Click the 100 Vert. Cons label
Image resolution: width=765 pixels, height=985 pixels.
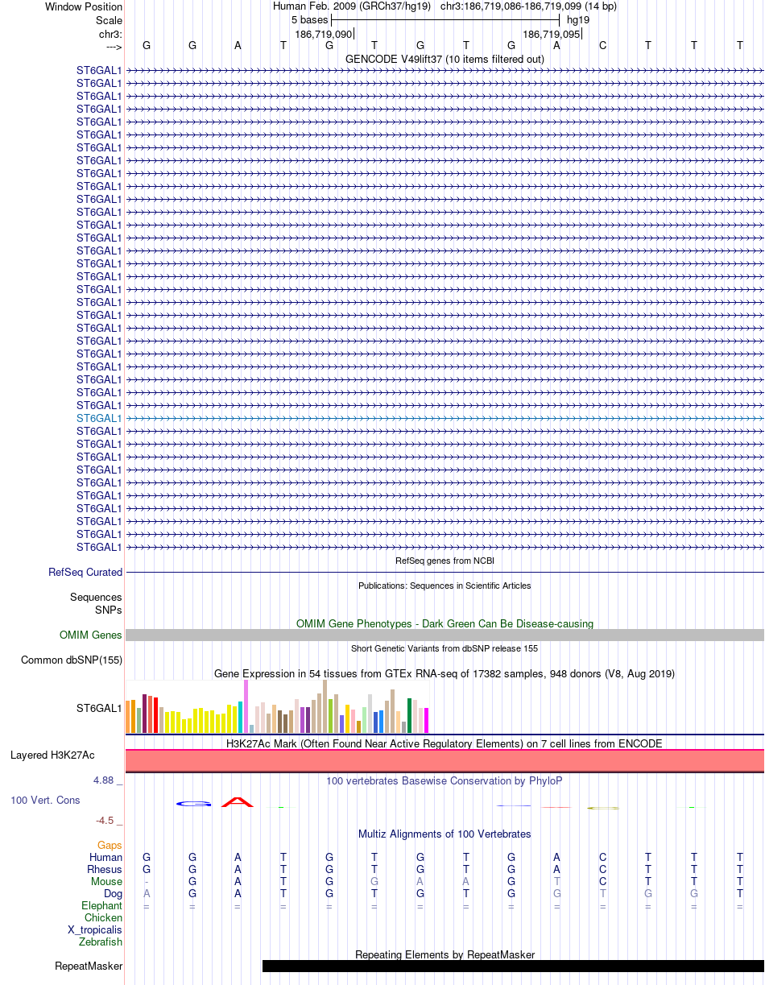(x=45, y=801)
